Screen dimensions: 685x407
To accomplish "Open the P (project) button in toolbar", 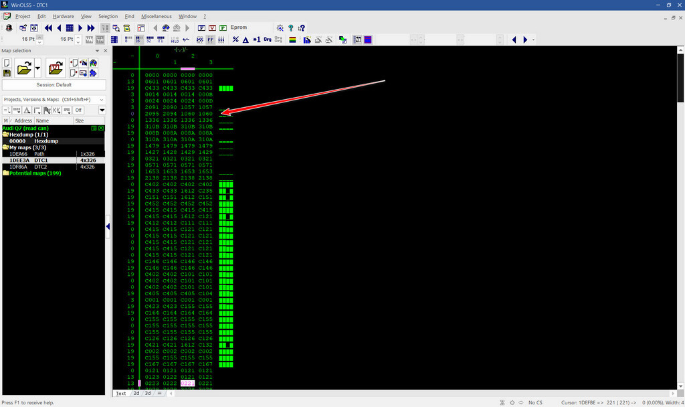I will [223, 28].
